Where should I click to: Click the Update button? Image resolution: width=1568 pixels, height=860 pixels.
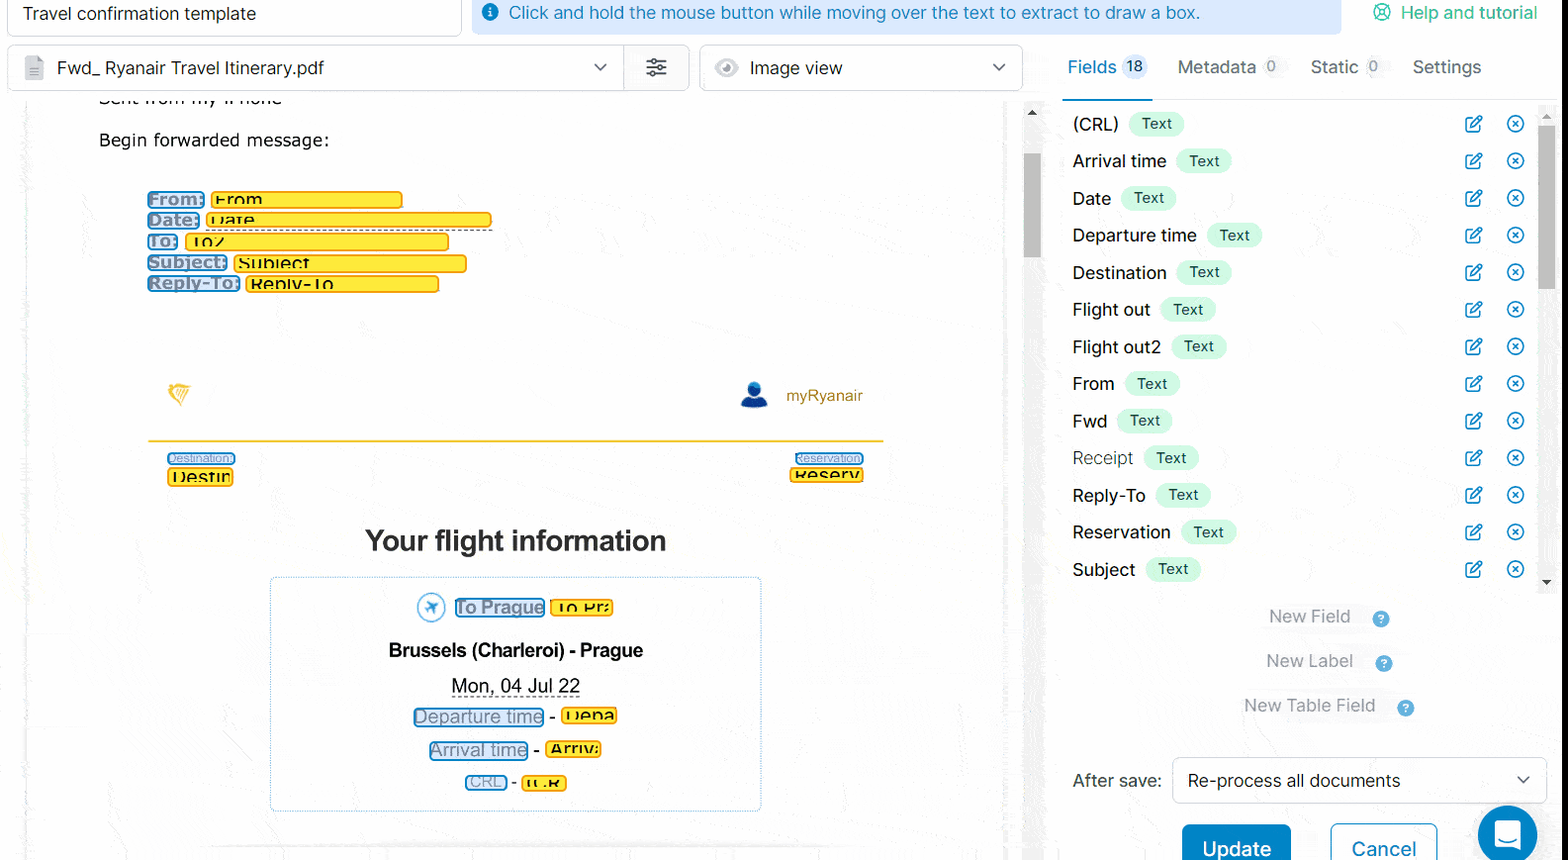pyautogui.click(x=1237, y=844)
